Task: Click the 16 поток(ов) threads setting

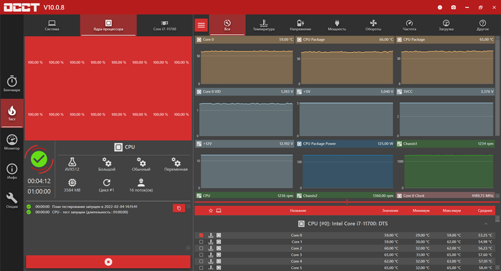Action: [141, 185]
